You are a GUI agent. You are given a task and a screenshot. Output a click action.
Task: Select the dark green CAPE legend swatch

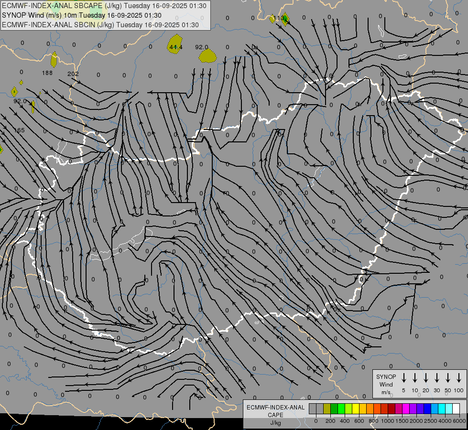point(334,408)
